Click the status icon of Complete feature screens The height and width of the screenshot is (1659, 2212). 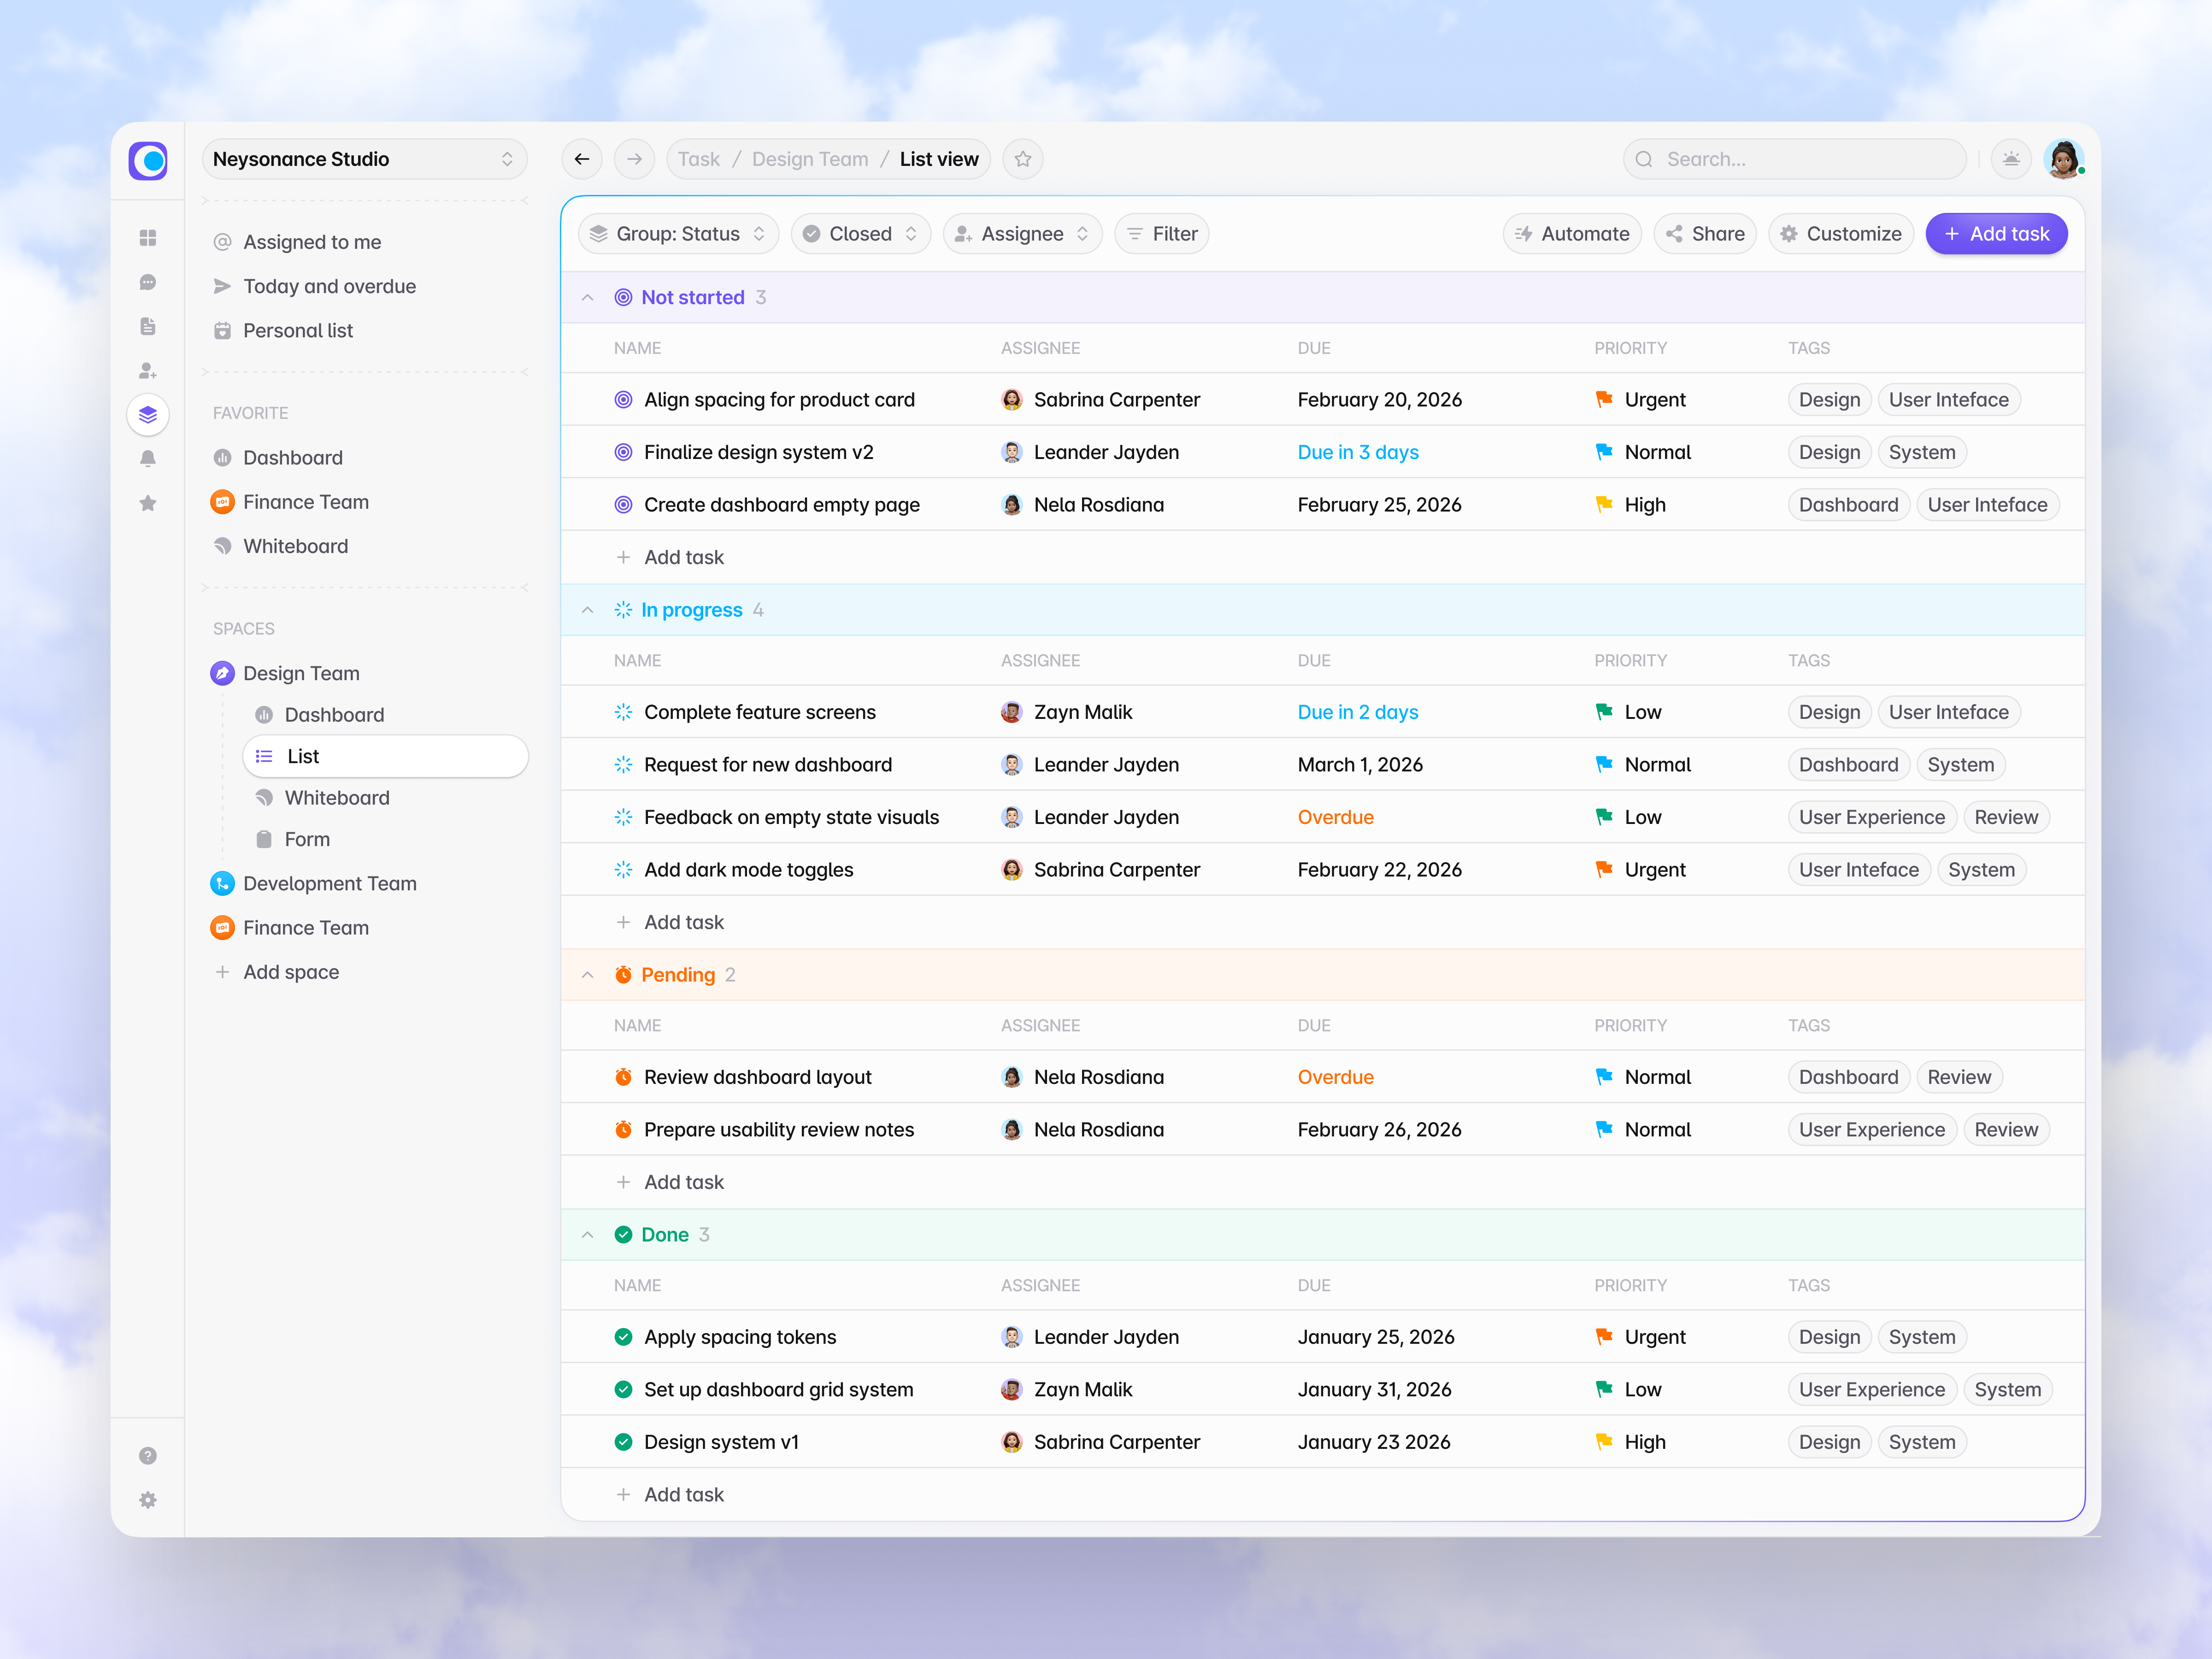623,712
